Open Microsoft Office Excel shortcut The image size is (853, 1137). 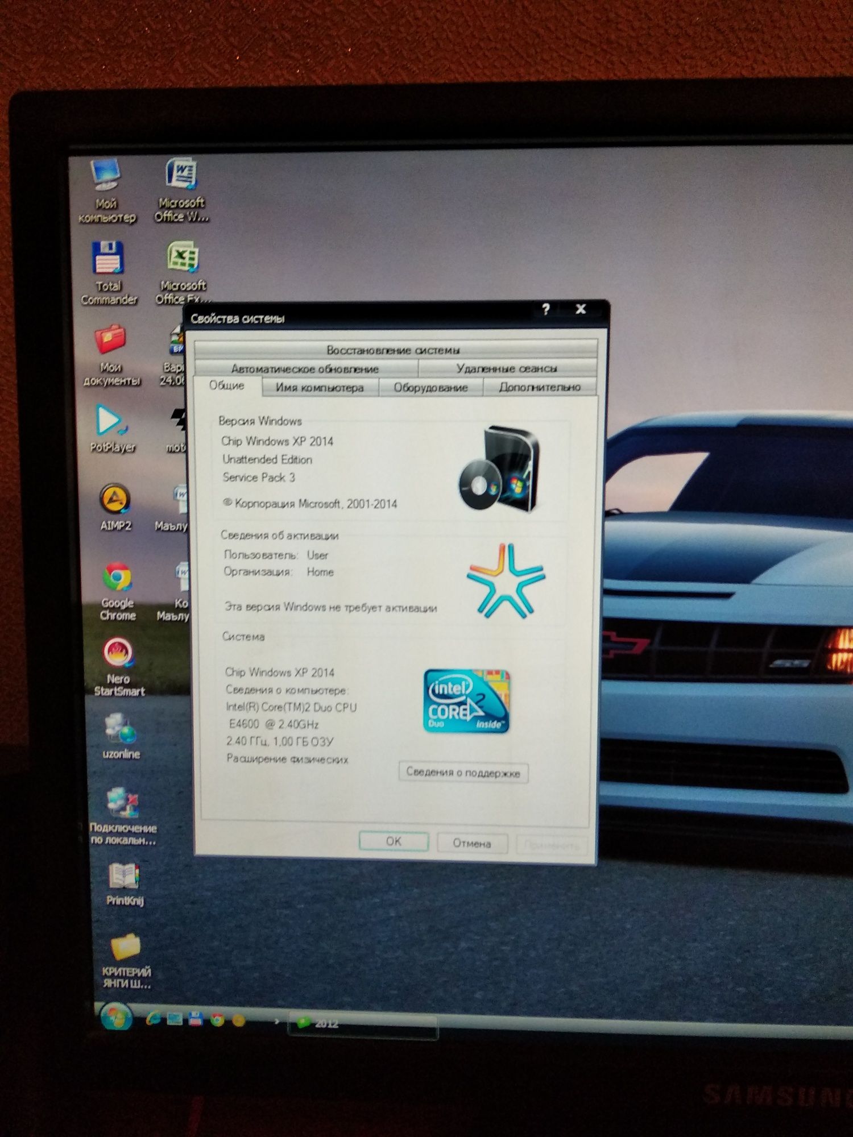(183, 273)
